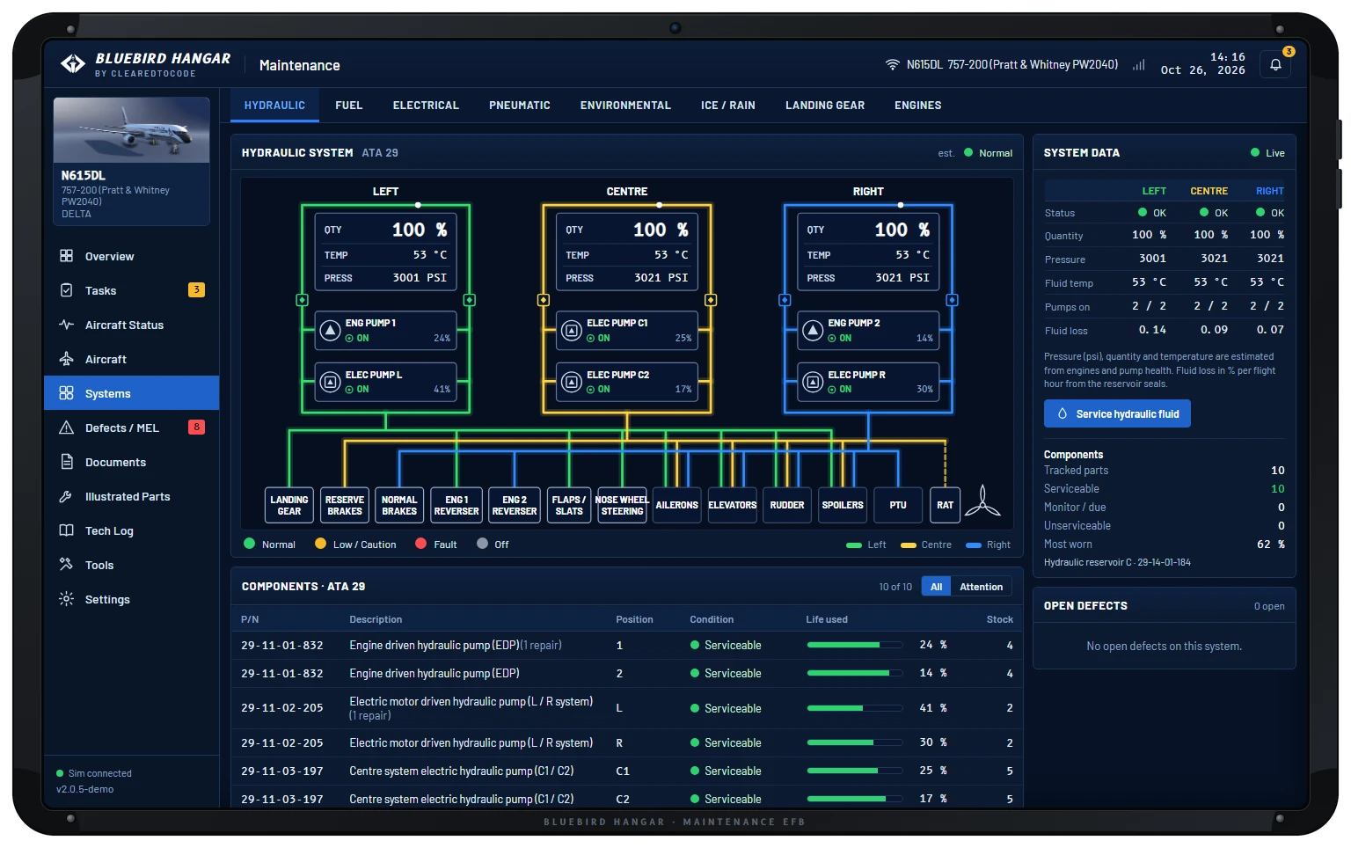Viewport: 1351px width, 848px height.
Task: Open the notifications bell
Action: pyautogui.click(x=1275, y=64)
